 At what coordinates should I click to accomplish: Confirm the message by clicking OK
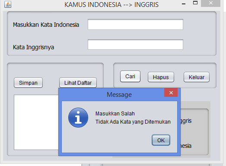click(161, 140)
